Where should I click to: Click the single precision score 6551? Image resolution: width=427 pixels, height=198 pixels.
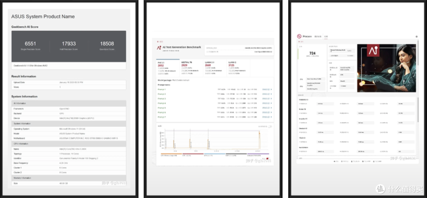tap(30, 43)
